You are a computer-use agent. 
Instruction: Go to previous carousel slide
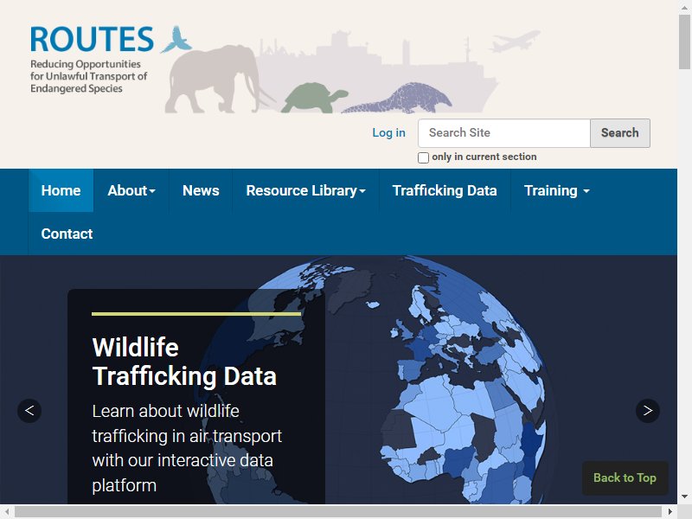(29, 410)
